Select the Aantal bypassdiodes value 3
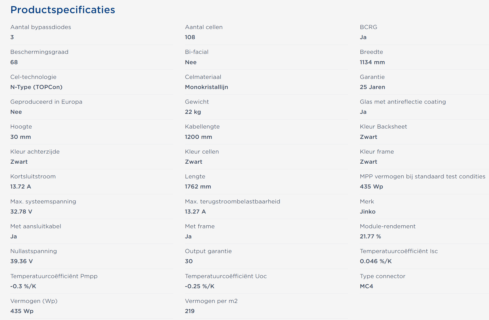 (x=12, y=37)
